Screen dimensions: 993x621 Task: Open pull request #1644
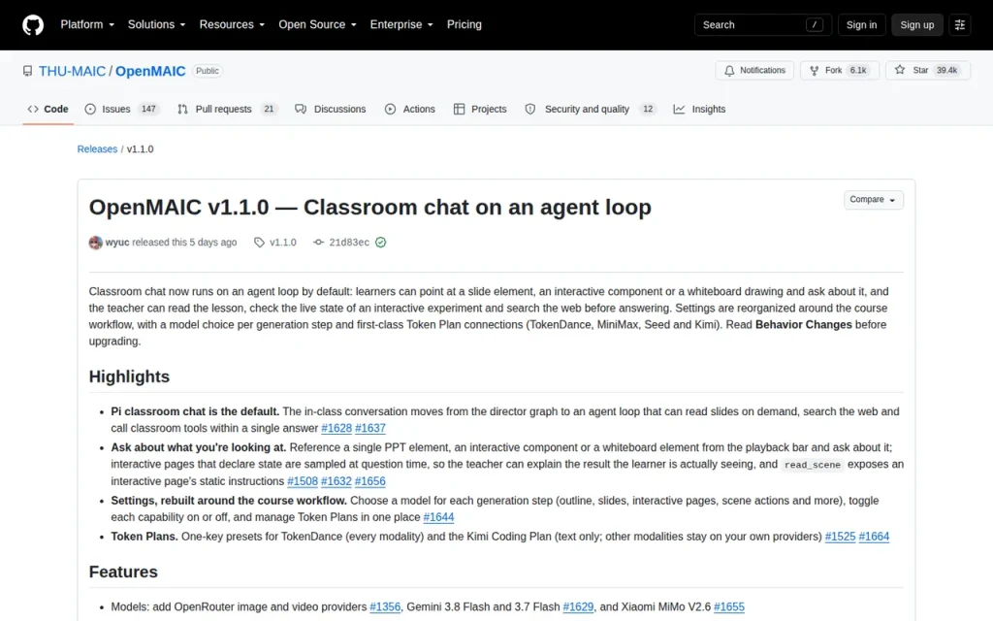tap(438, 517)
